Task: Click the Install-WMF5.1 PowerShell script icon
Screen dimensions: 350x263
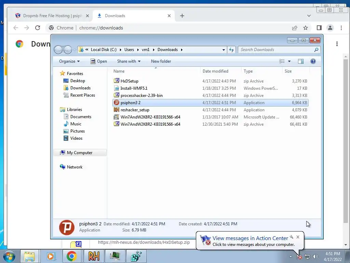Action: (x=116, y=88)
